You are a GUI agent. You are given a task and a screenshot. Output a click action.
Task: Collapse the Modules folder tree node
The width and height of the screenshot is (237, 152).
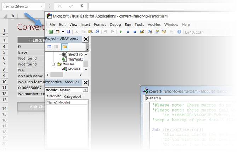point(53,64)
